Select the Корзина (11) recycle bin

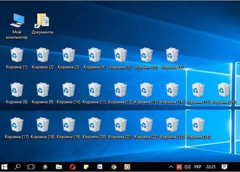click(x=94, y=93)
